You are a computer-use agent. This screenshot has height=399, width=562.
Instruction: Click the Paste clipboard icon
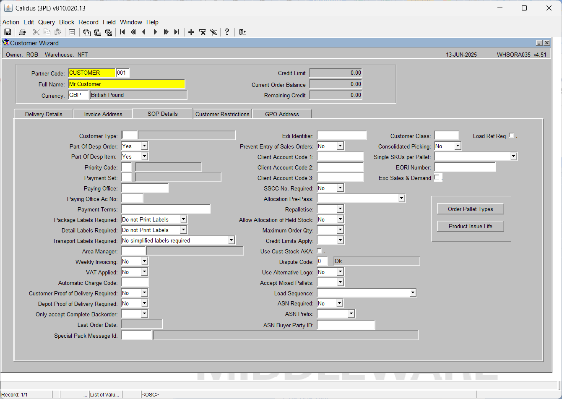coord(58,32)
